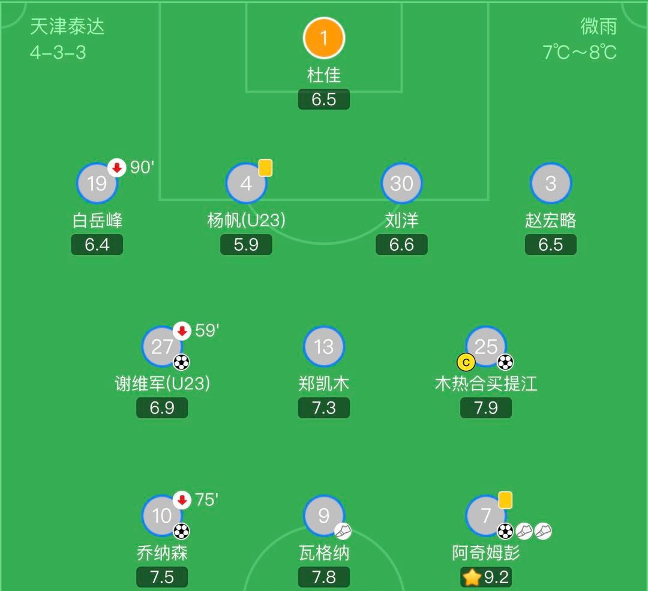
Task: Click the assist icon beside 瓦格纳
Action: pos(343,531)
